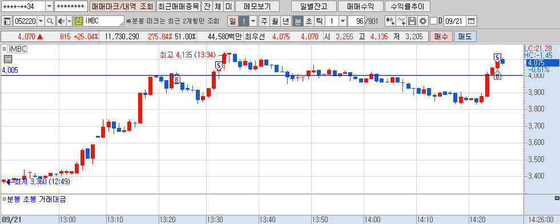
Task: Click the 매도 sell button
Action: tap(465, 36)
